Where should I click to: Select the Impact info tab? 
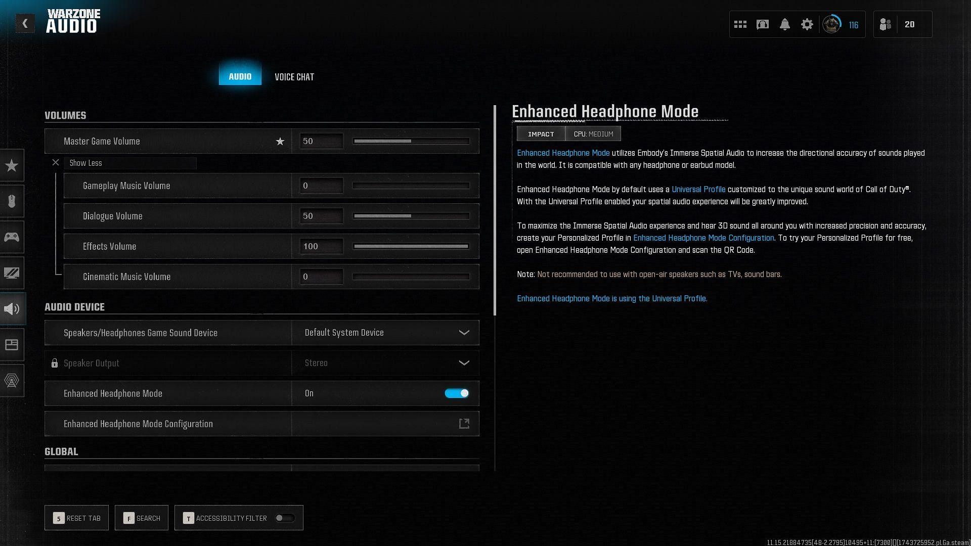coord(541,134)
